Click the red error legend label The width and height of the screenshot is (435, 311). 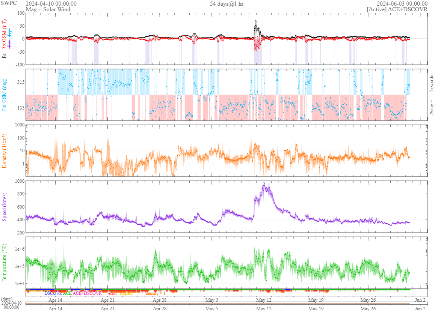tap(112, 293)
